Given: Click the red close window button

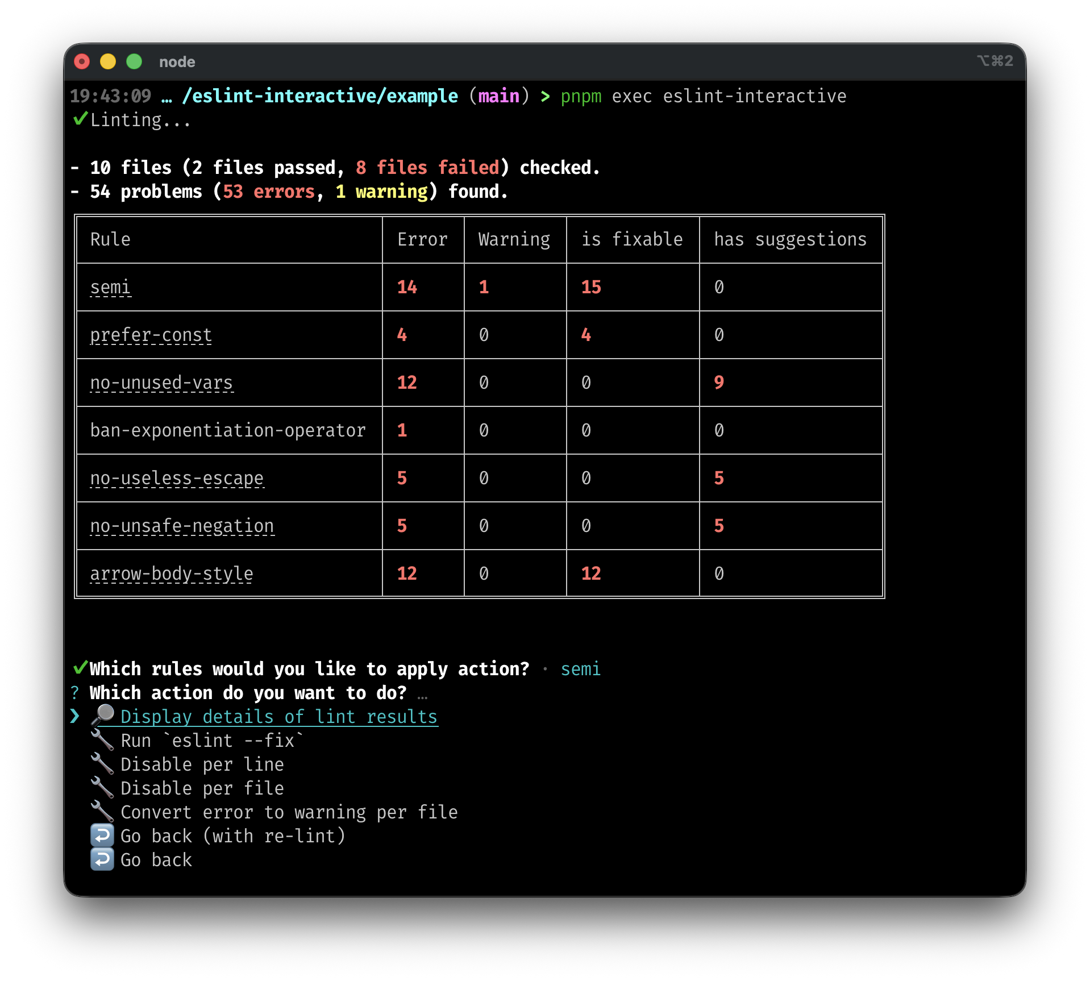Looking at the screenshot, I should point(82,61).
